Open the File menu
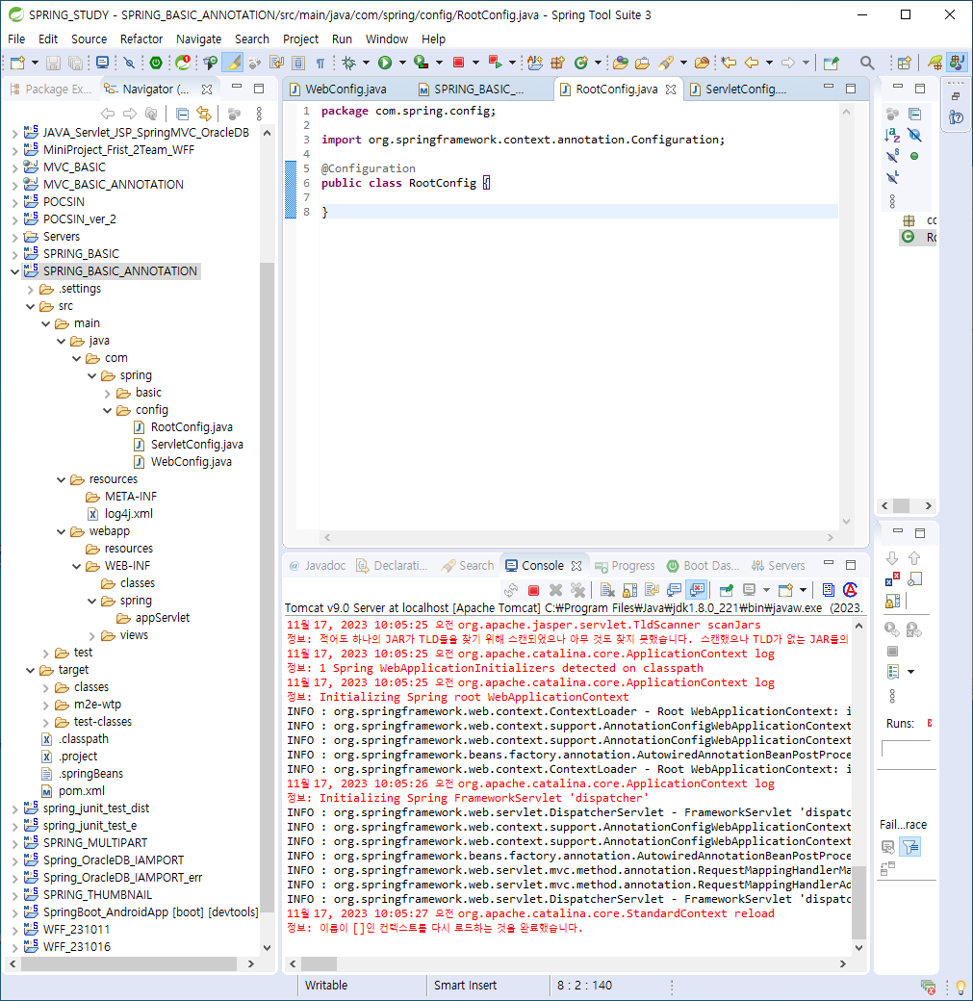This screenshot has width=973, height=1001. click(x=16, y=38)
